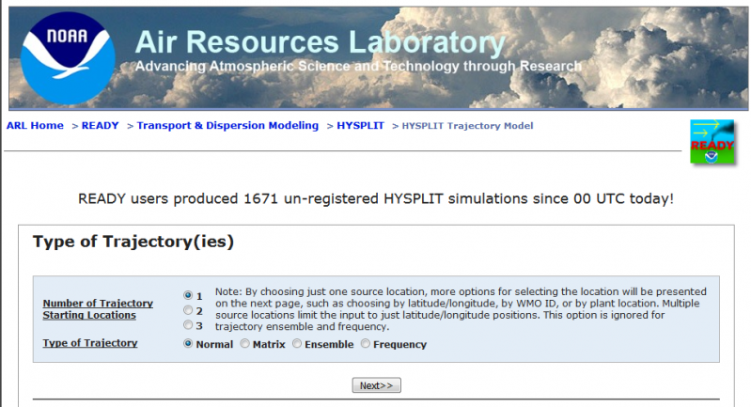The width and height of the screenshot is (751, 407).
Task: Choose Matrix trajectory type
Action: [x=245, y=344]
